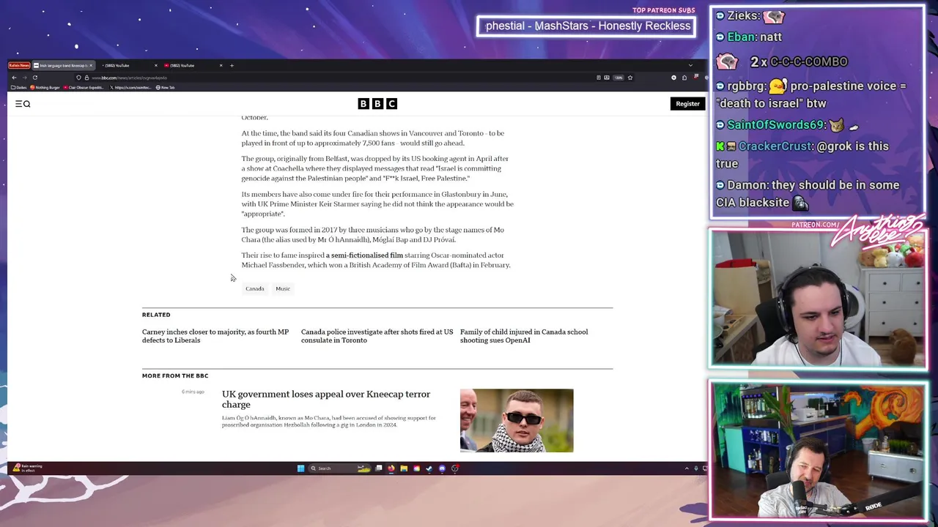938x527 pixels.
Task: Click the RELATED section heading
Action: click(156, 315)
